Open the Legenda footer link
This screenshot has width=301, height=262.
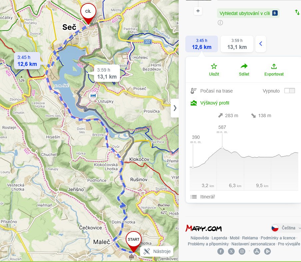tap(219, 238)
